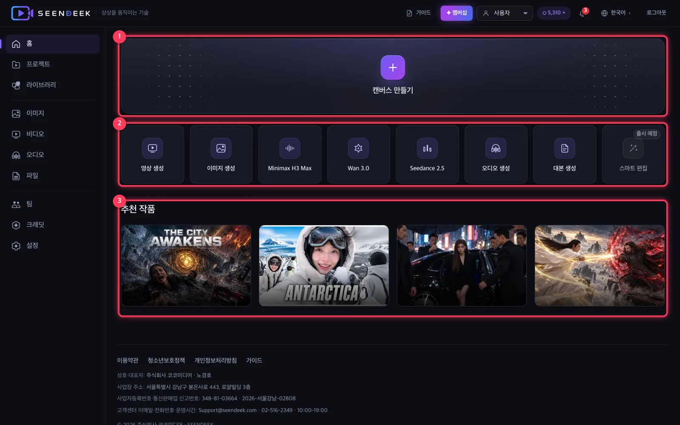
Task: Open 오디오 in the sidebar
Action: [53, 155]
